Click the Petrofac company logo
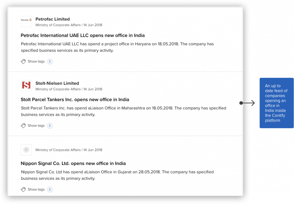Viewport: 294px width, 204px height. [x=26, y=22]
